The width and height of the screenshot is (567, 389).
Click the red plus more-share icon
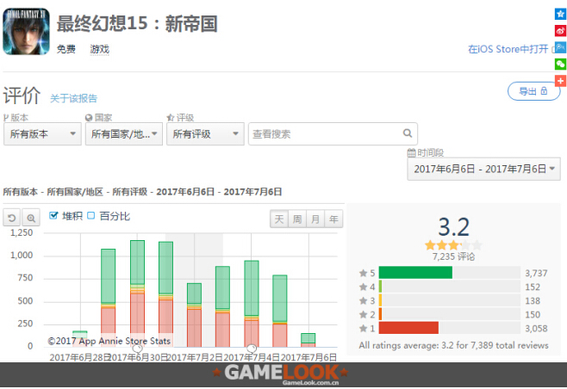point(560,81)
